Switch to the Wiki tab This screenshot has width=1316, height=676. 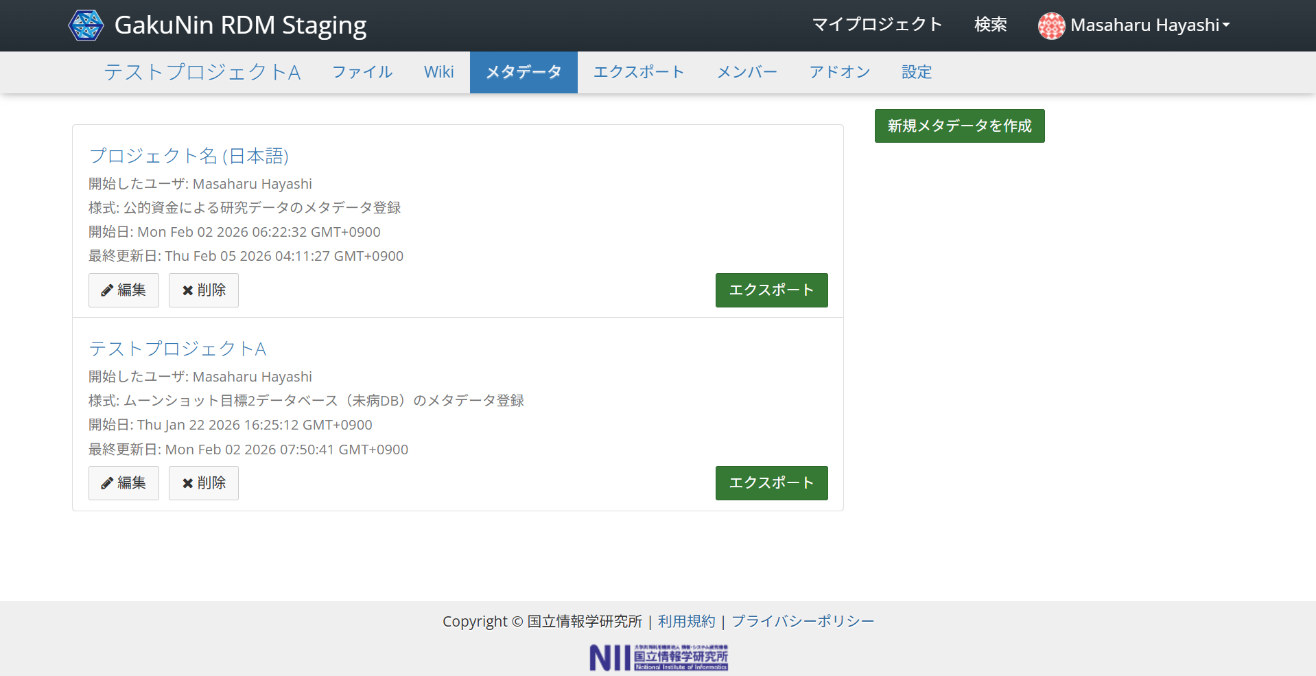click(x=438, y=72)
